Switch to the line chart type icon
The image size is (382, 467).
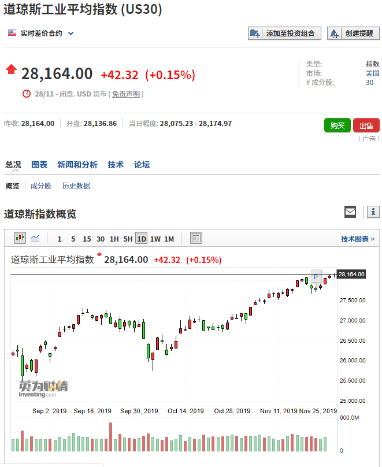[x=35, y=238]
